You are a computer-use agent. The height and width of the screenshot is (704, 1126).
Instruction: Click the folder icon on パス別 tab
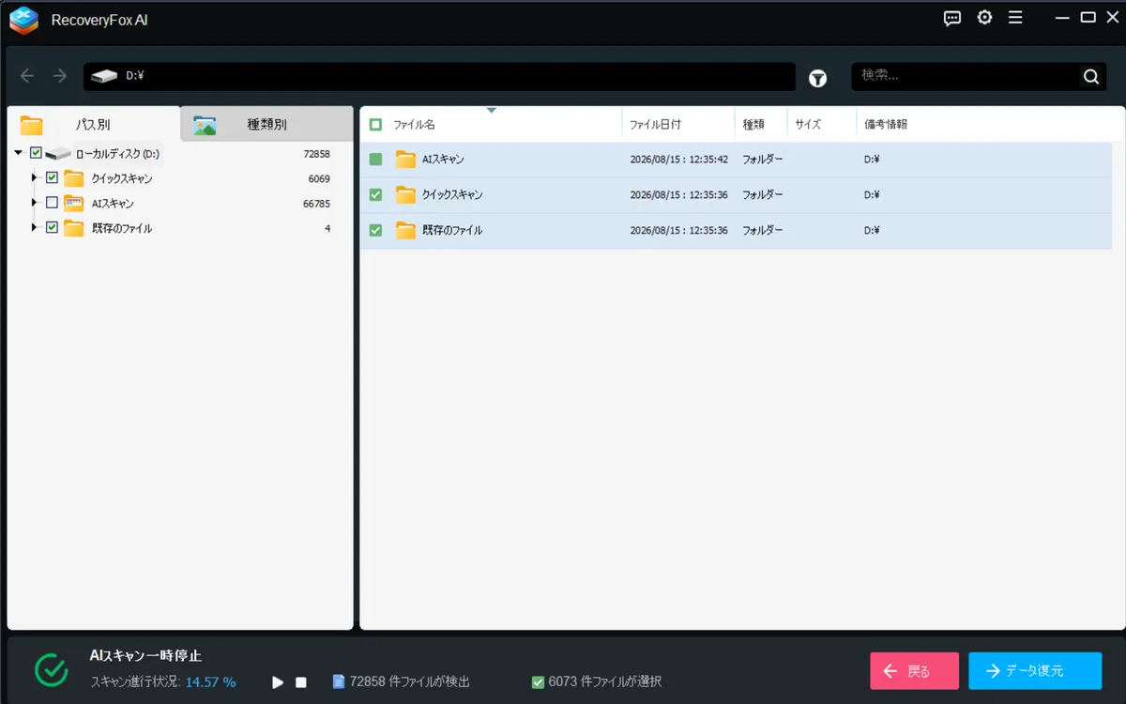(x=32, y=126)
